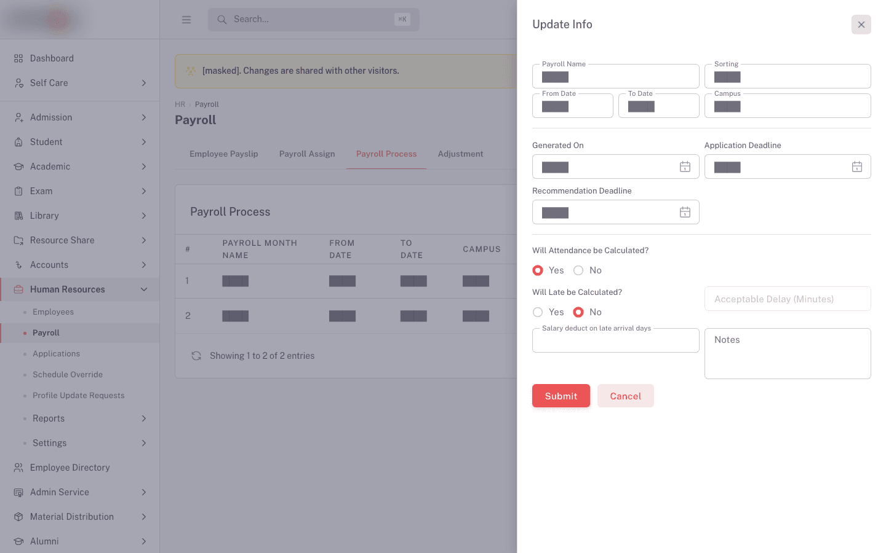The image size is (886, 553).
Task: Open the Generated On calendar picker
Action: [x=685, y=167]
